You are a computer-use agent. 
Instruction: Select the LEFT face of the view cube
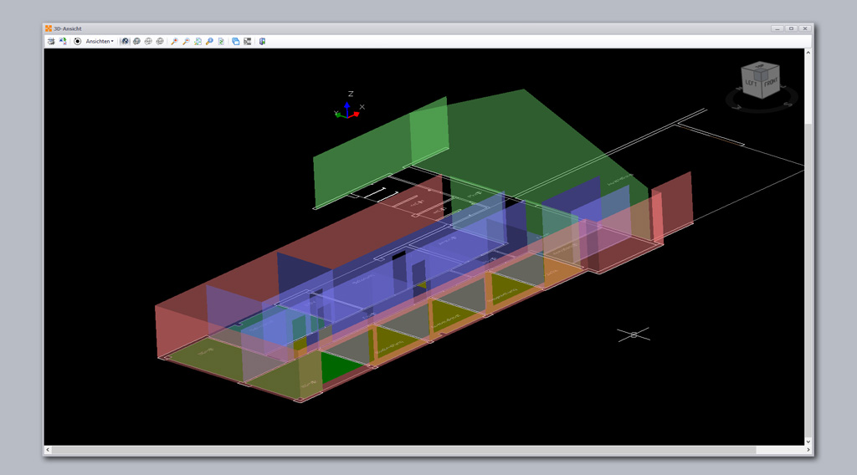751,84
